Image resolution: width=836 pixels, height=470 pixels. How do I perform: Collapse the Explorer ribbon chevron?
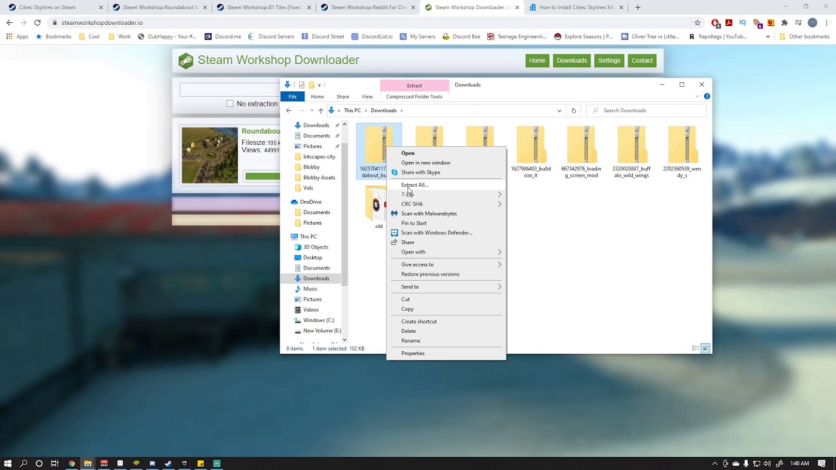[697, 97]
